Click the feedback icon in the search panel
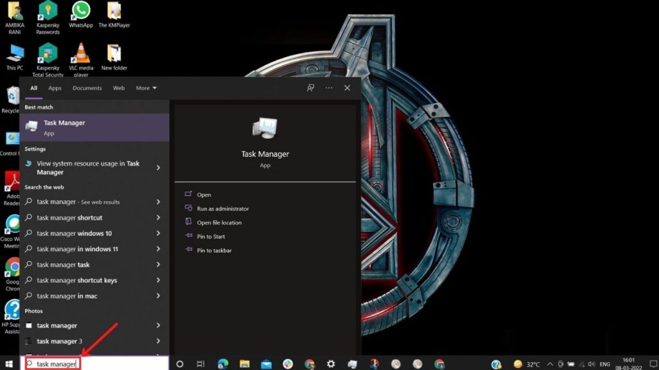Image resolution: width=659 pixels, height=370 pixels. 310,88
